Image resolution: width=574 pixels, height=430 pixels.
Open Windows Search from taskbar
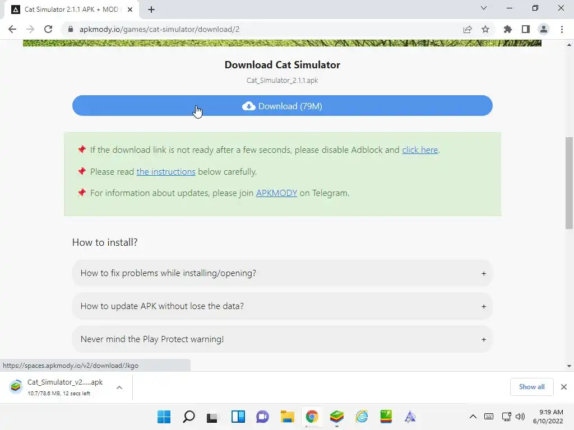click(188, 417)
